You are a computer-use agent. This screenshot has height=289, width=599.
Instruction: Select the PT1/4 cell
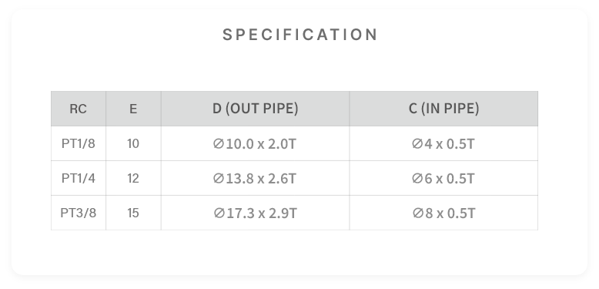pyautogui.click(x=79, y=178)
